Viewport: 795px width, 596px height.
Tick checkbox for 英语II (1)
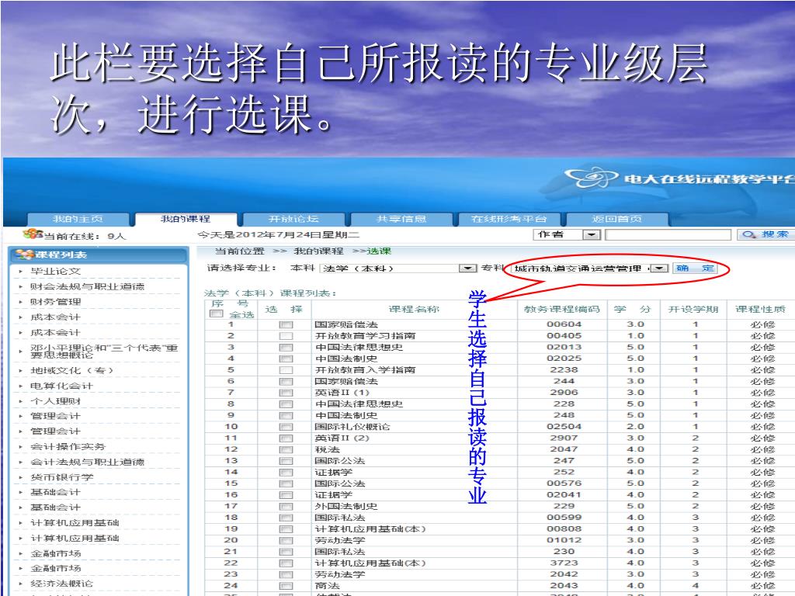pos(286,393)
